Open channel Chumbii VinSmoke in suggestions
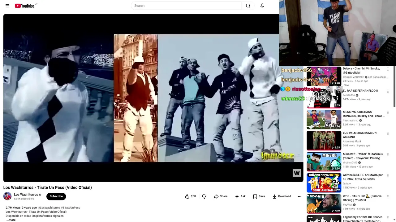This screenshot has height=222, width=396. coord(353,77)
